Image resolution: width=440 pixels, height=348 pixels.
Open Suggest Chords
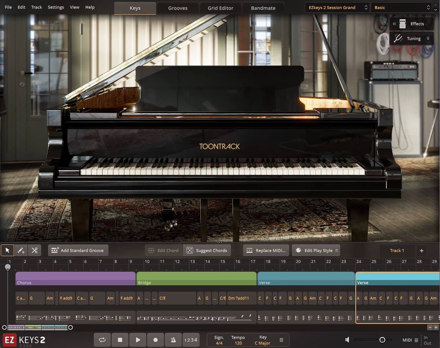tap(207, 250)
